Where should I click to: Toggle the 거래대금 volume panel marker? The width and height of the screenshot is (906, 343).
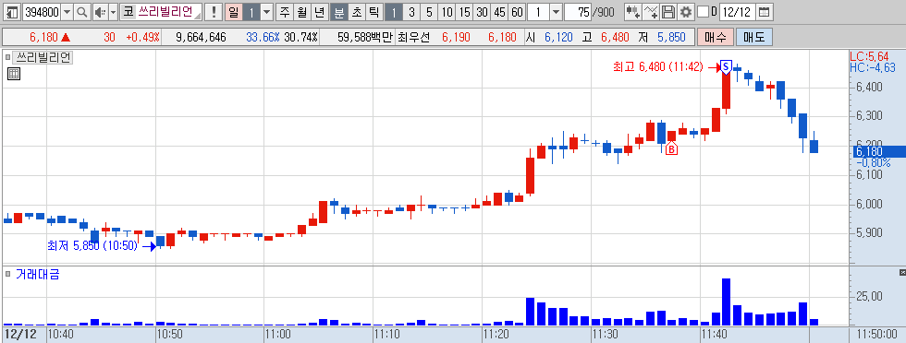point(7,273)
